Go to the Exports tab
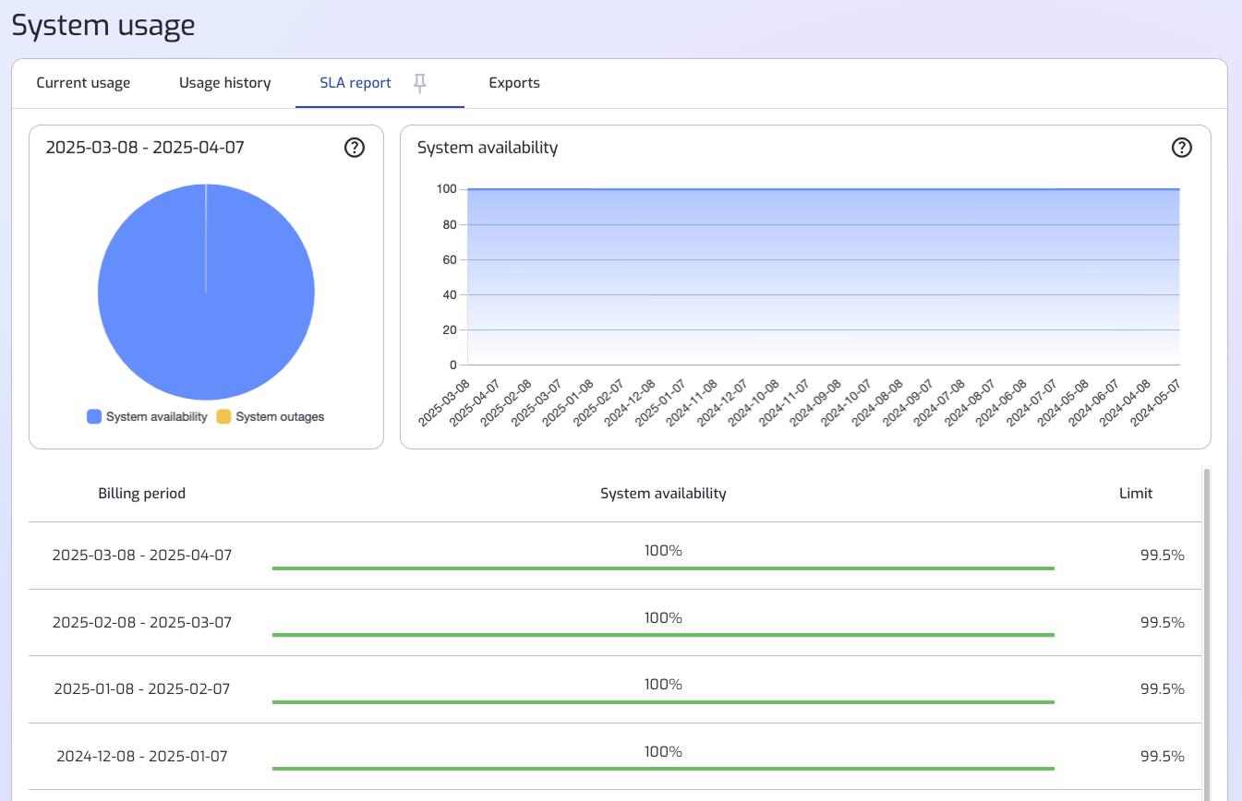This screenshot has height=801, width=1242. [514, 83]
